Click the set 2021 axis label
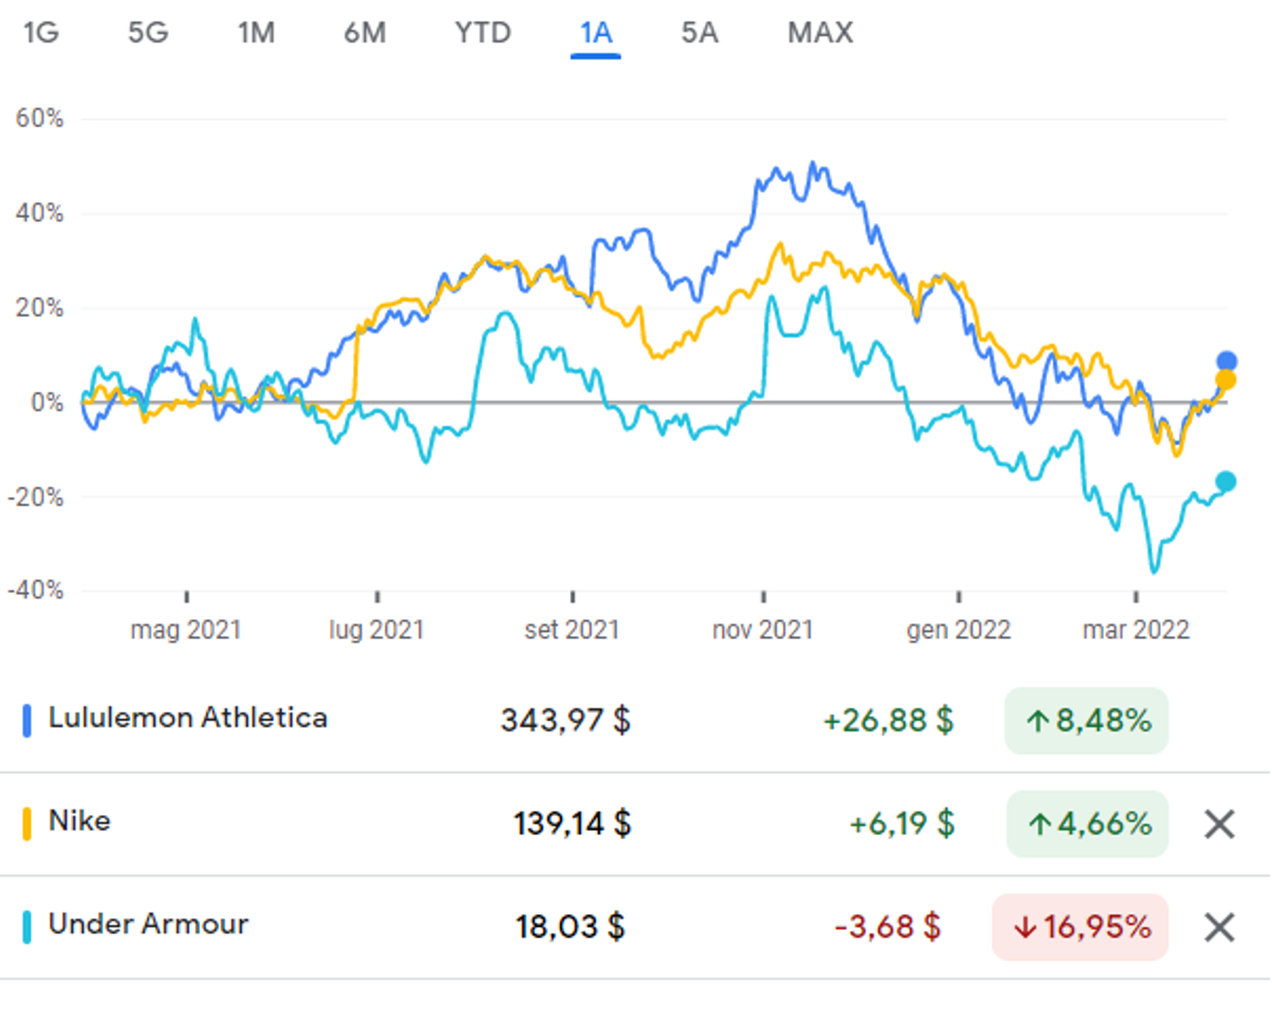The width and height of the screenshot is (1272, 1009). click(572, 630)
